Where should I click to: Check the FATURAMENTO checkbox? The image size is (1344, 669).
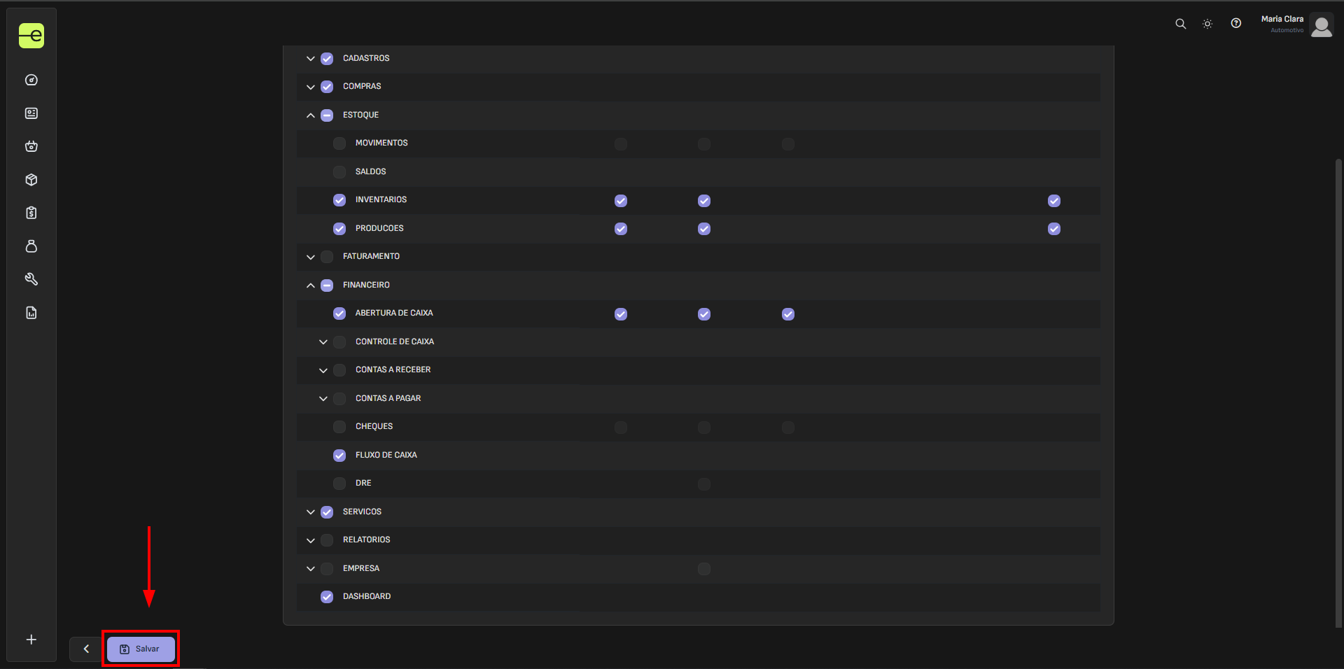click(327, 257)
